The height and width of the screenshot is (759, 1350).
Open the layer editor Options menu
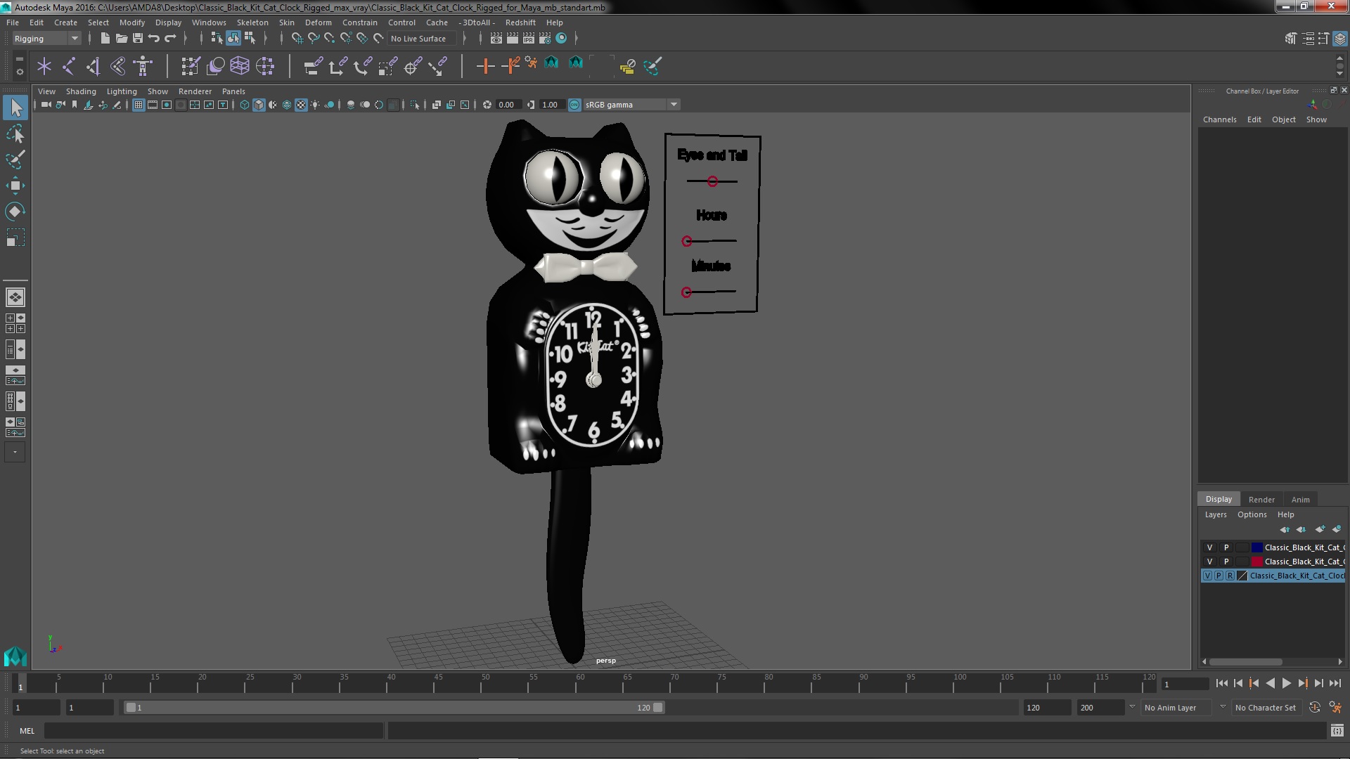pyautogui.click(x=1252, y=514)
